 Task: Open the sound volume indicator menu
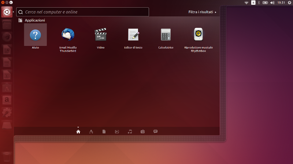tap(272, 3)
